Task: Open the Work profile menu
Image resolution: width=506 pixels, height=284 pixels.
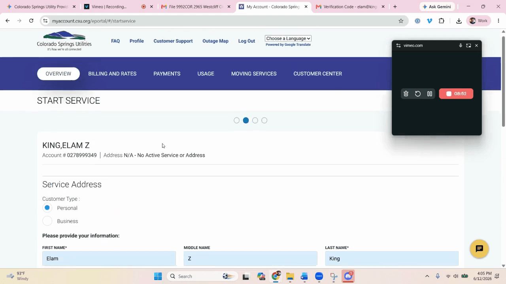Action: (x=479, y=21)
